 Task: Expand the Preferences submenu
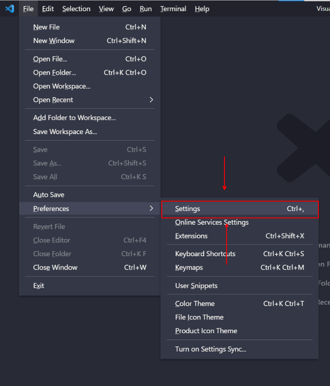51,208
